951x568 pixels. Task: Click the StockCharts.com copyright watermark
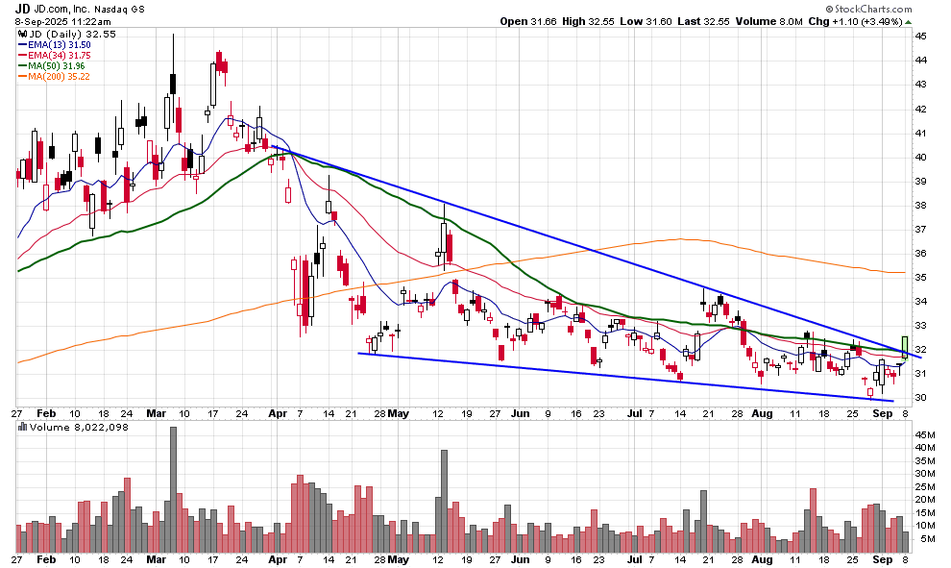pyautogui.click(x=870, y=9)
